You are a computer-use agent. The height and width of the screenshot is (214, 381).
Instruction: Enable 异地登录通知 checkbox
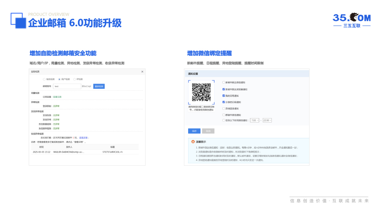coord(223,108)
